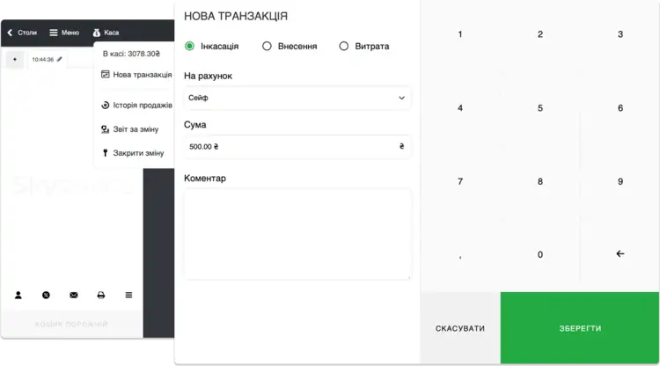660x366 pixels.
Task: Tap keypad digit 0
Action: pyautogui.click(x=540, y=254)
